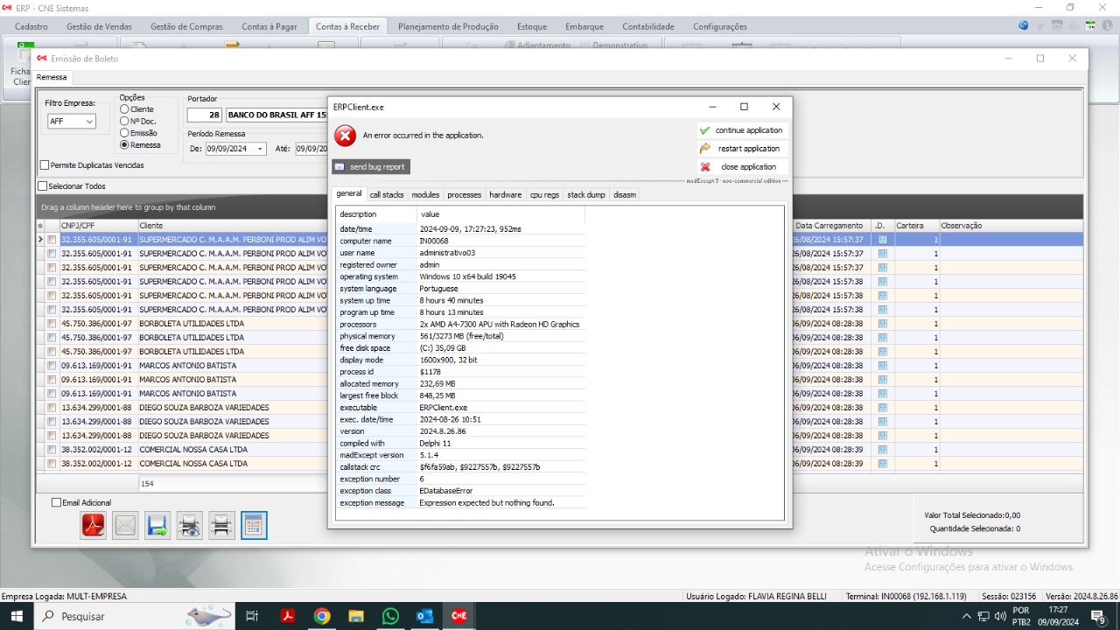Viewport: 1120px width, 630px height.
Task: Enable the Email Adicional checkbox
Action: [57, 503]
